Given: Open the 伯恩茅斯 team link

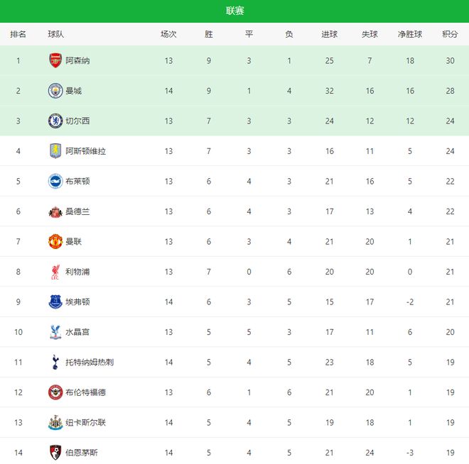Looking at the screenshot, I should pos(82,453).
